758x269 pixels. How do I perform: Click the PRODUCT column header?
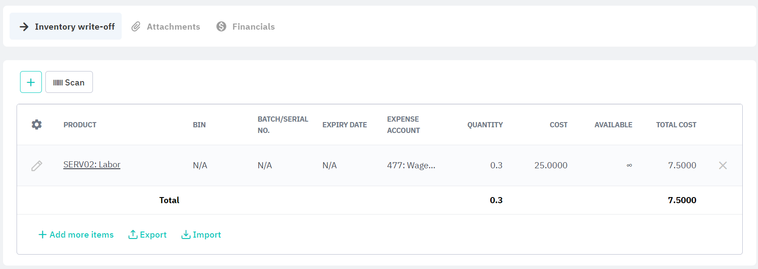coord(80,125)
